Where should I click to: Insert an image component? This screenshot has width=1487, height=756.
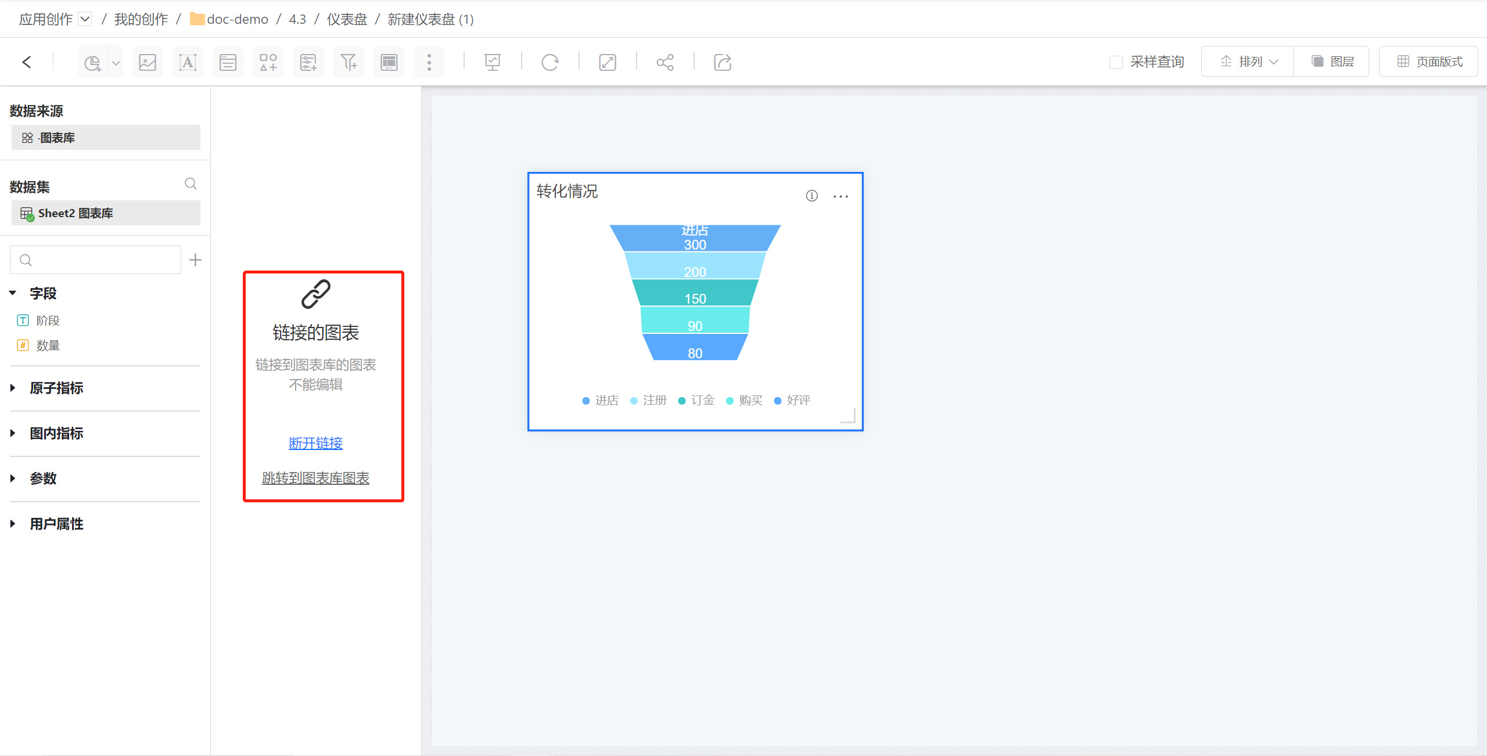148,62
